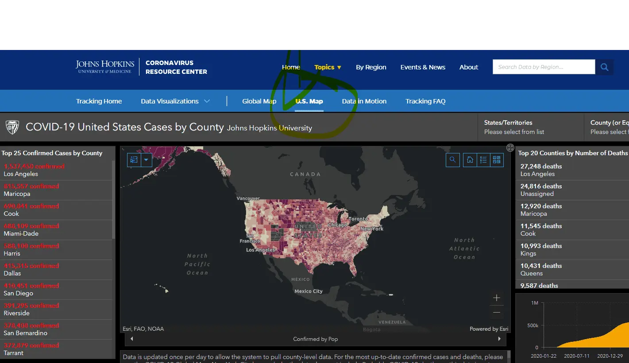Switch to the Global Map tab

259,101
